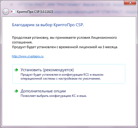Click the back arrow button in title bar

(x=6, y=12)
